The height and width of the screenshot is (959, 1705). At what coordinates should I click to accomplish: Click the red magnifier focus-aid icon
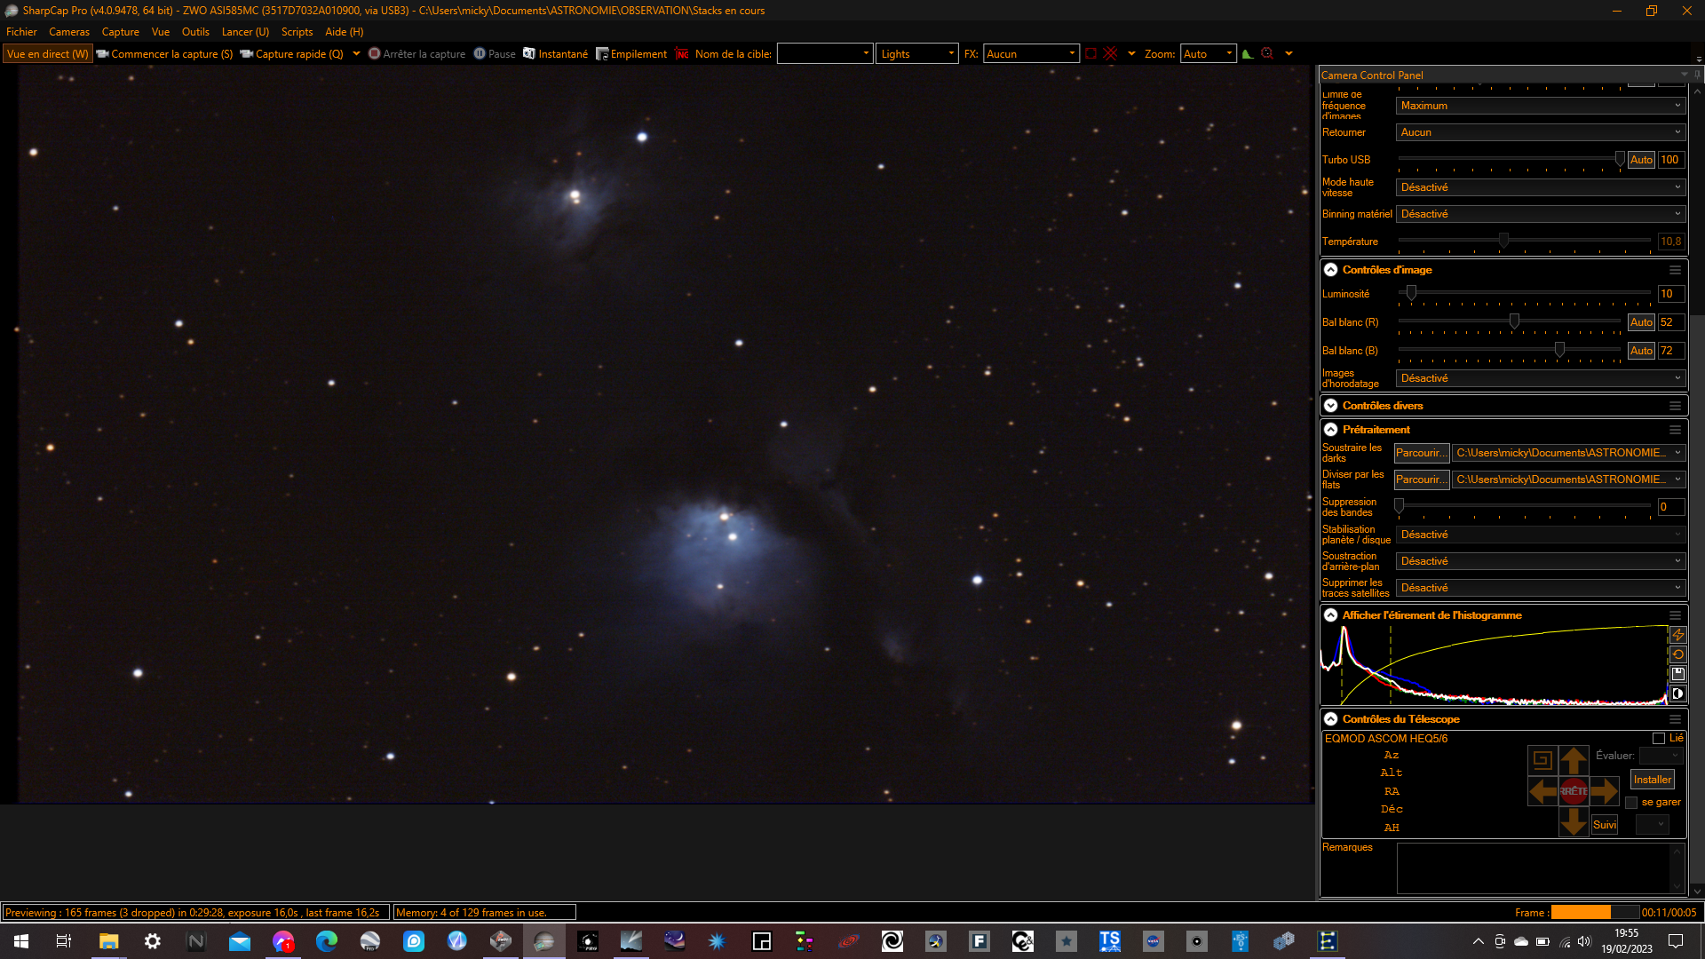point(1267,53)
